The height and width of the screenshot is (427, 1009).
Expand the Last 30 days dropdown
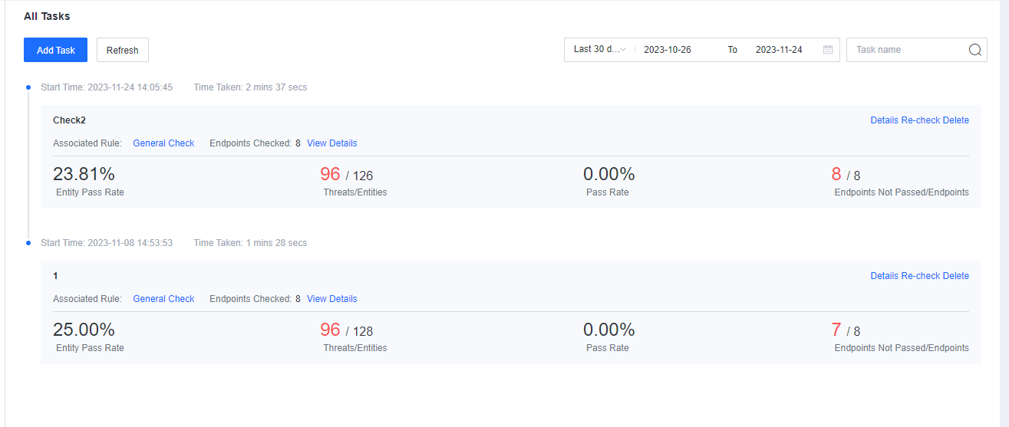[599, 50]
